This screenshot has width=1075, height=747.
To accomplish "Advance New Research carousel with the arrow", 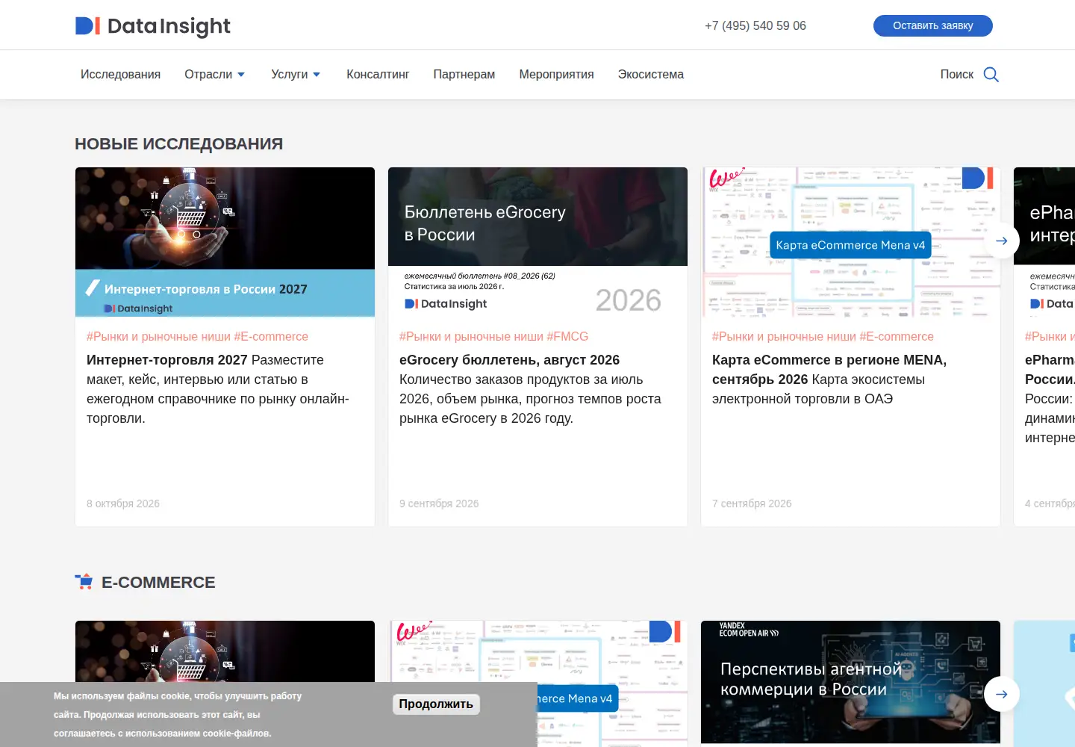I will tap(1002, 241).
